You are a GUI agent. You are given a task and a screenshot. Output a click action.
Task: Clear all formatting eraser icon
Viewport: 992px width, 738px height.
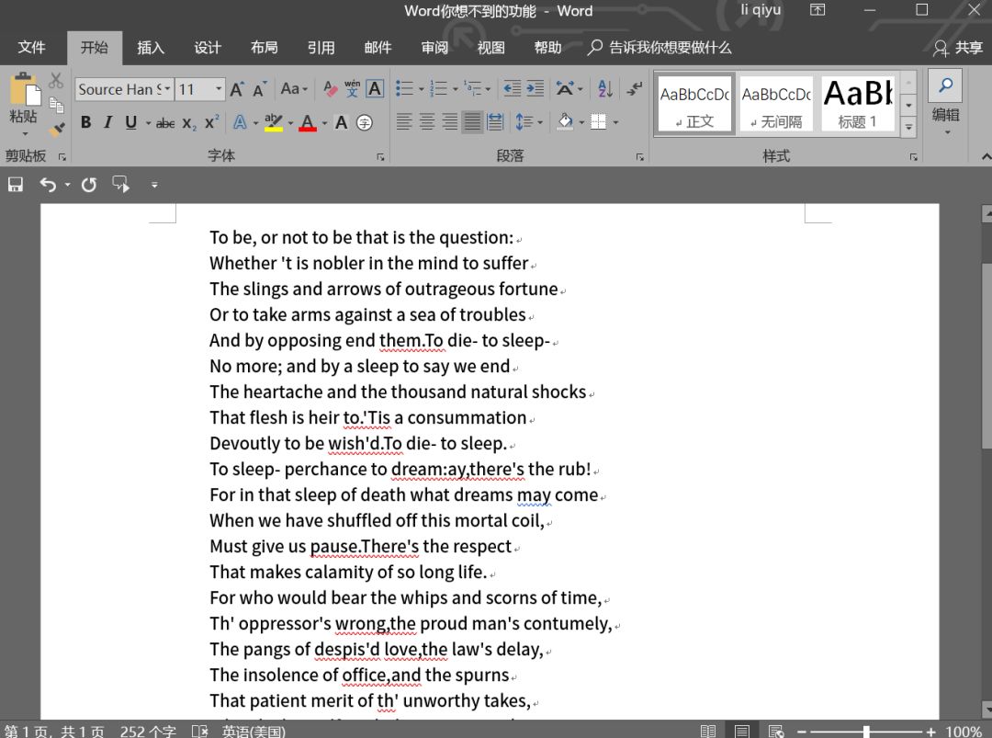click(331, 88)
